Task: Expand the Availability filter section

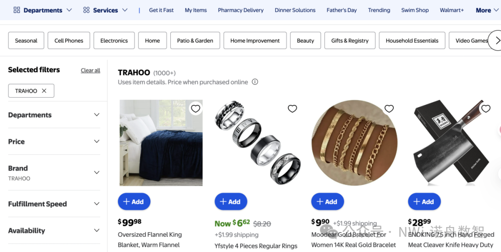Action: [54, 230]
